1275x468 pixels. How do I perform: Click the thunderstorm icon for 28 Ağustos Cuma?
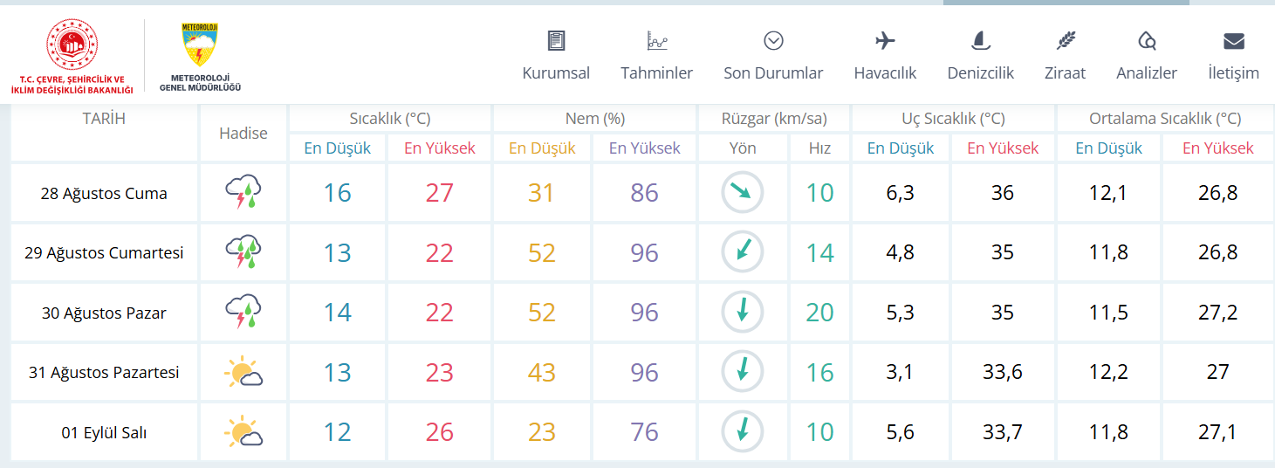243,193
